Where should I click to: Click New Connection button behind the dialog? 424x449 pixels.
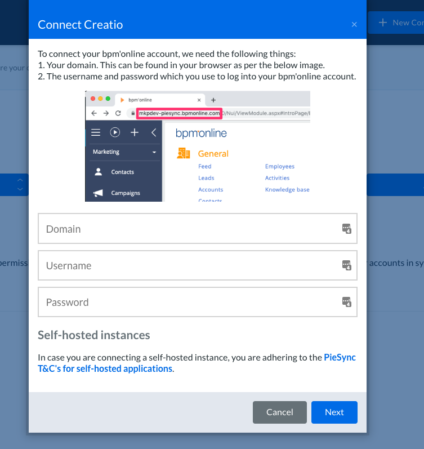tap(396, 23)
